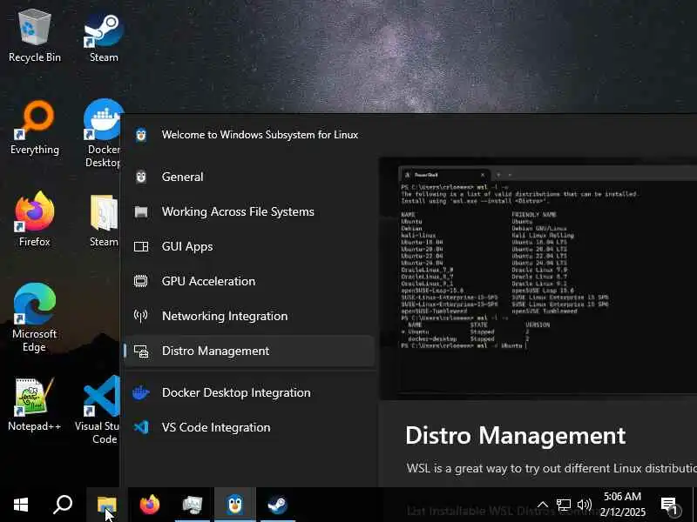Open the Windows Start menu
This screenshot has width=697, height=522.
click(x=21, y=505)
